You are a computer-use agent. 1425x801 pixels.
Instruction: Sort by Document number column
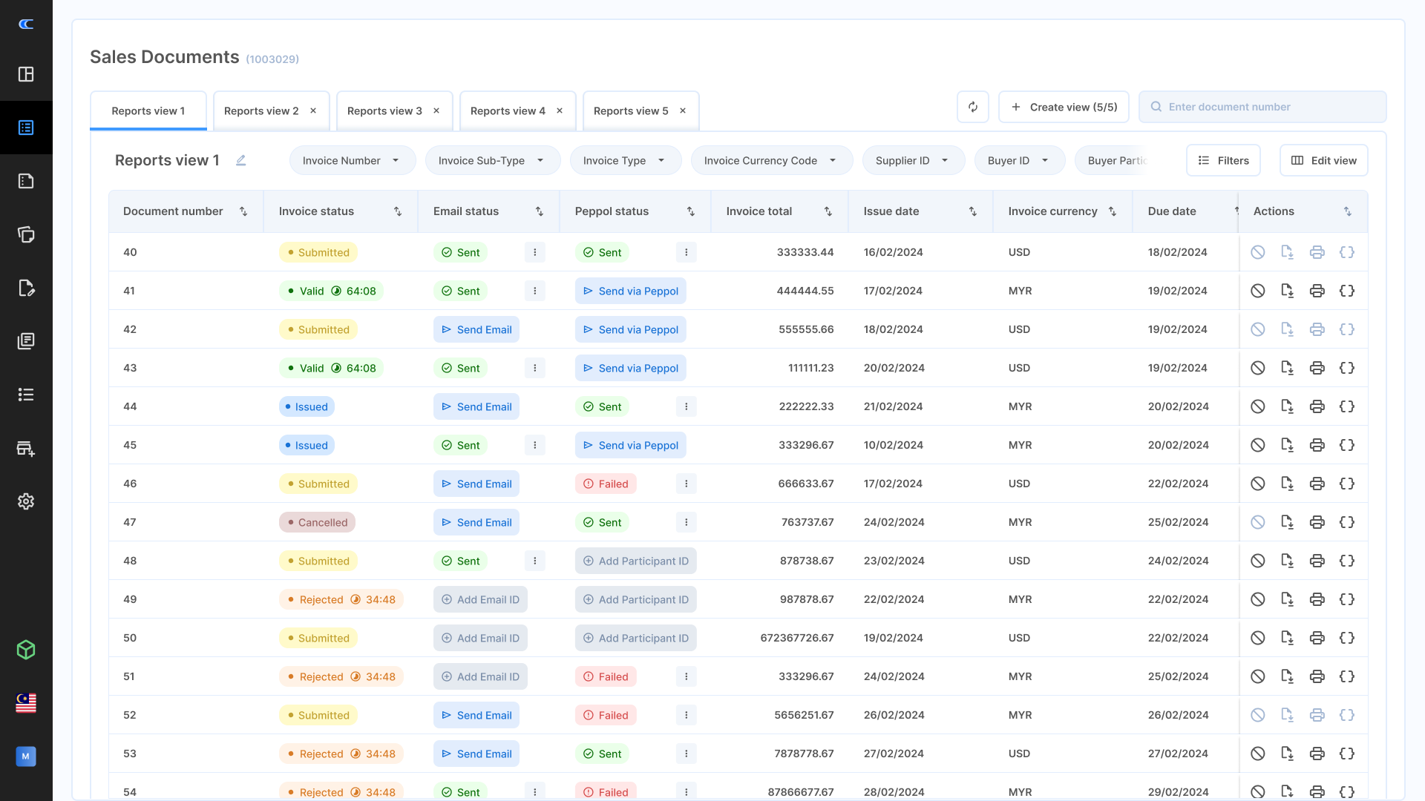[243, 211]
